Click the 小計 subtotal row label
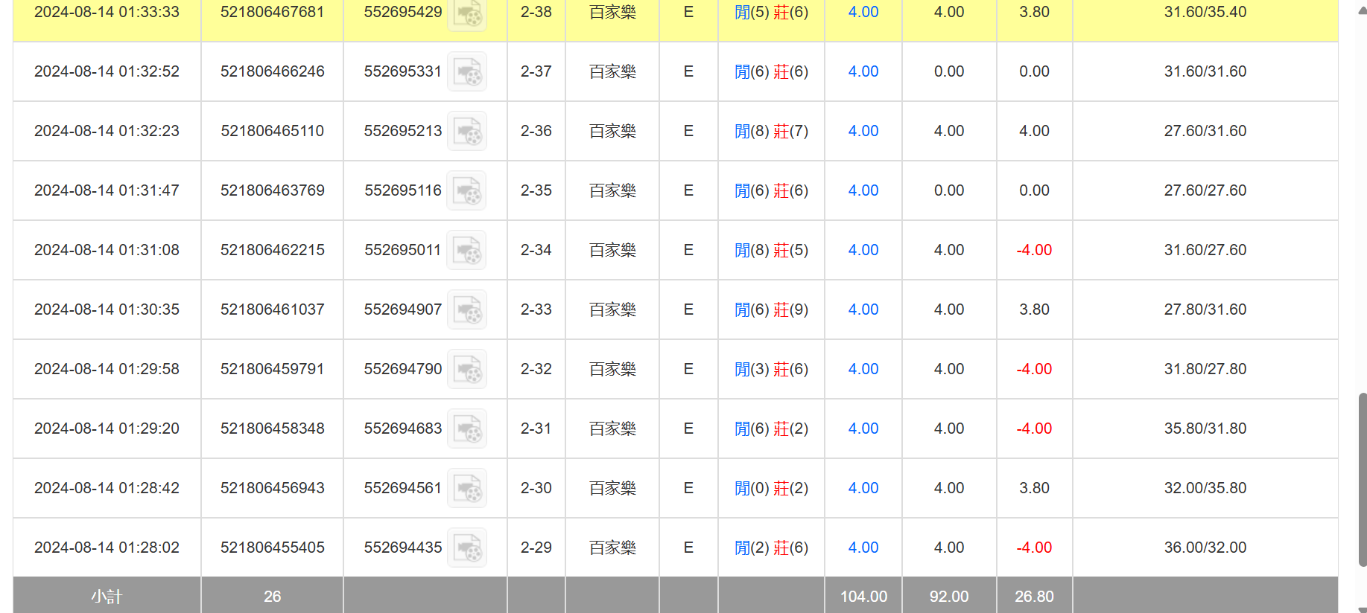Image resolution: width=1367 pixels, height=613 pixels. 107,597
